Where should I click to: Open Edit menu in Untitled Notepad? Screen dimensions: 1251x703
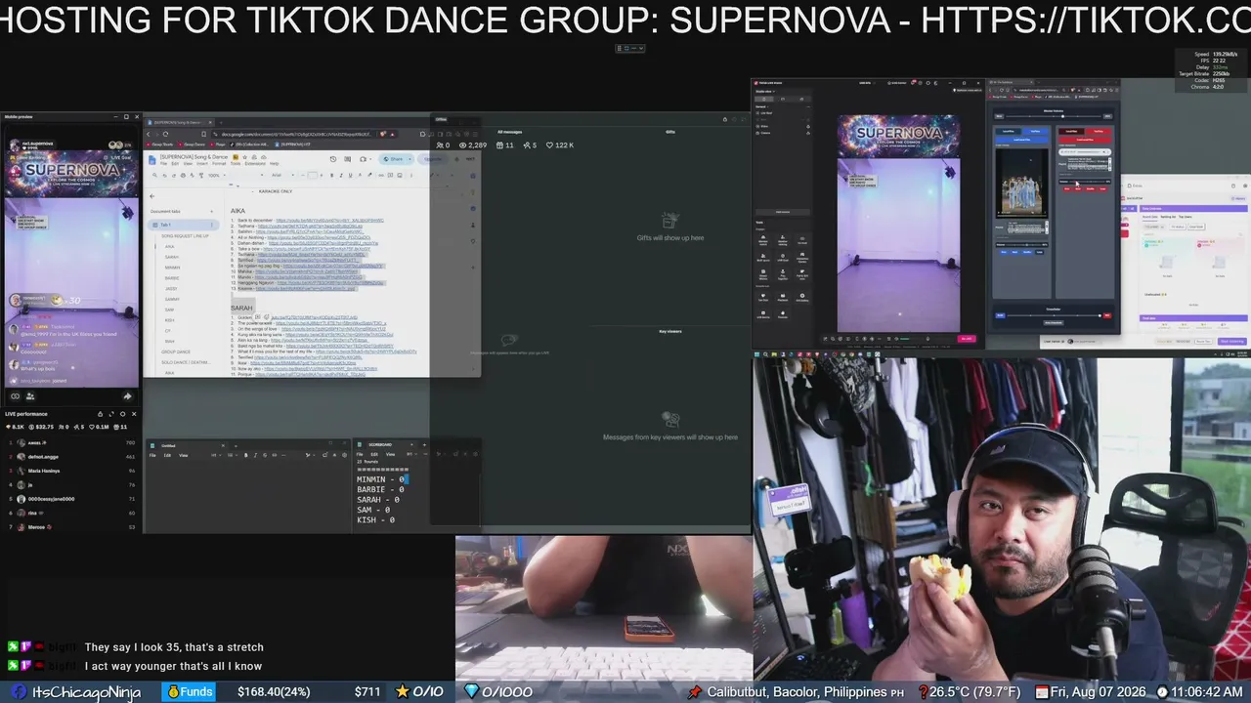168,455
